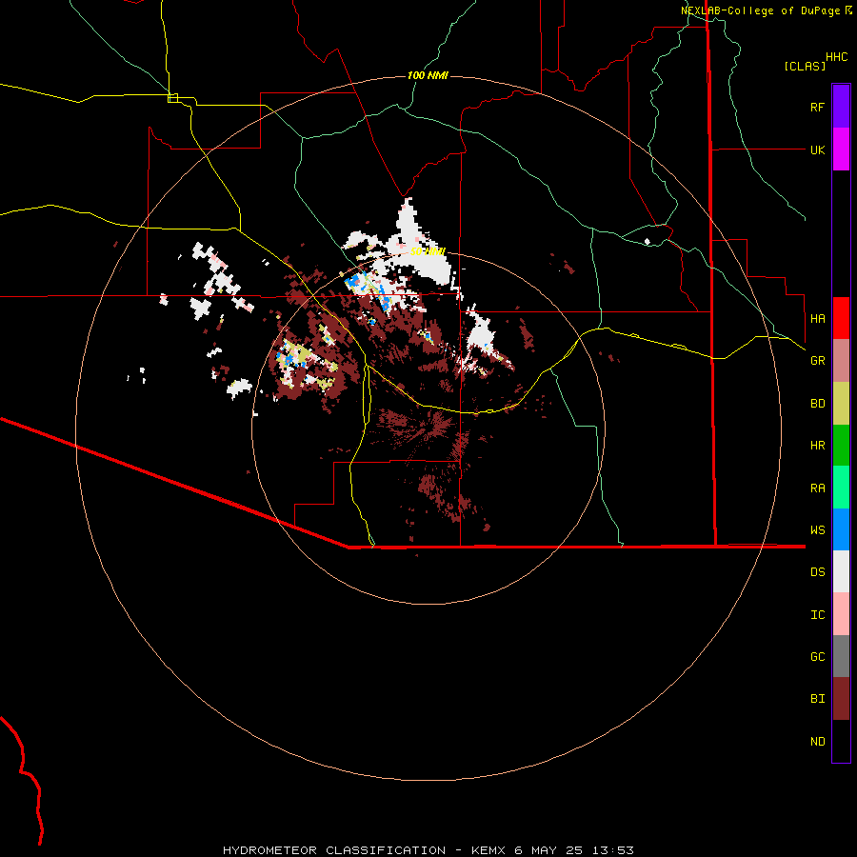Click the BI legend label
857x857 pixels.
817,699
